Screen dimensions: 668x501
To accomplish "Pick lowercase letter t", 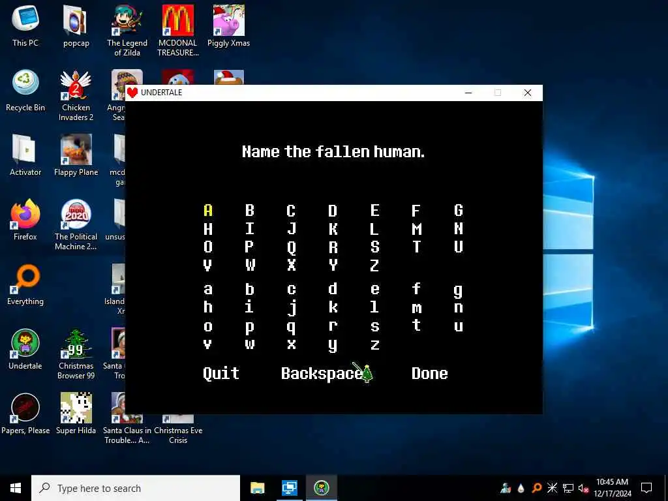I will point(416,325).
